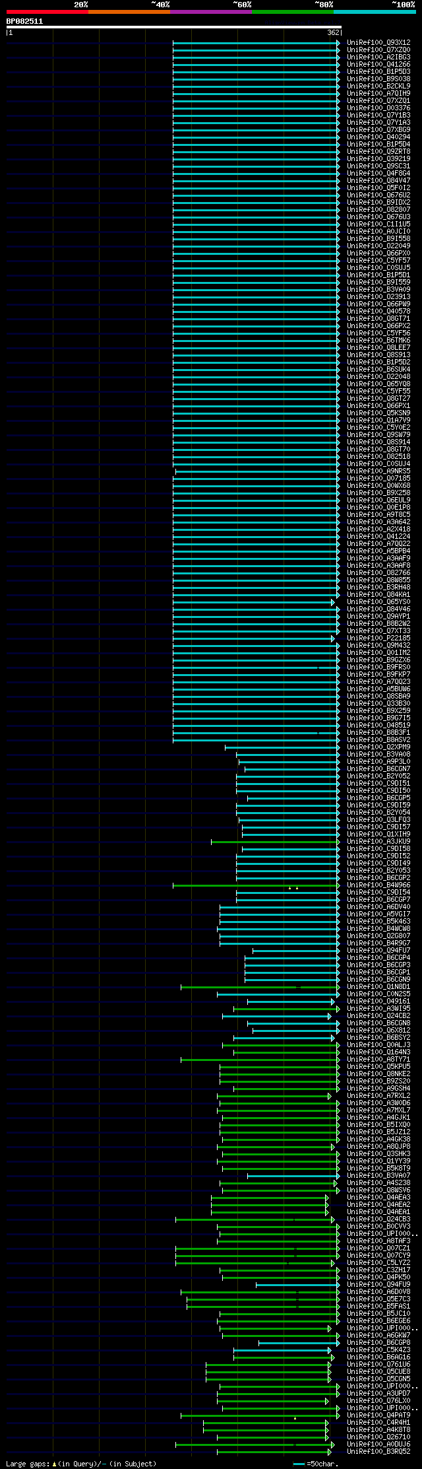This screenshot has height=1469, width=422.
Task: Select UniRef100_A7QIH9 entry
Action: pos(378,94)
